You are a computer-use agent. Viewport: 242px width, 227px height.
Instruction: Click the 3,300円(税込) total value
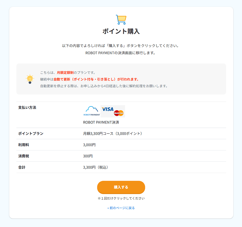[x=96, y=167]
